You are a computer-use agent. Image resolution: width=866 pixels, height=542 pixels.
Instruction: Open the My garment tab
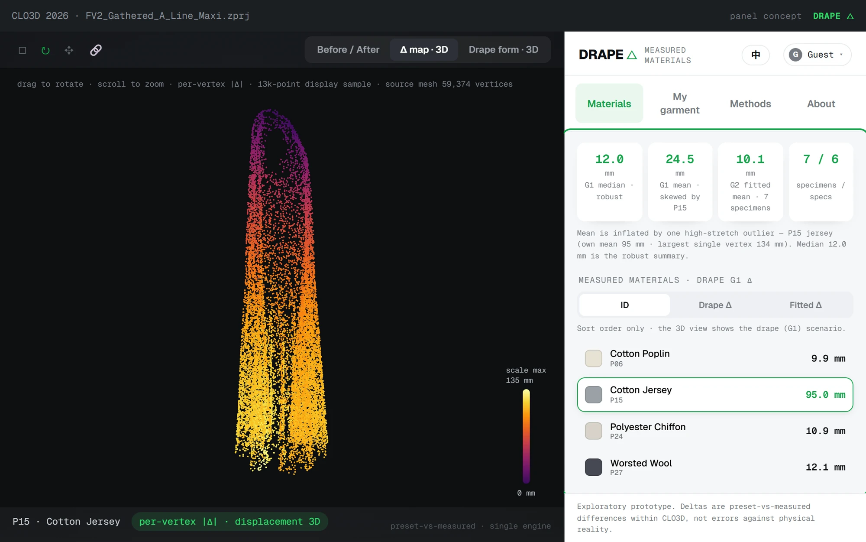679,104
